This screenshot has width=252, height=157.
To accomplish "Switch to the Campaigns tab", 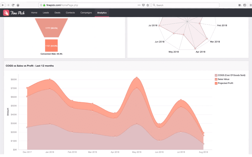I will (86, 13).
